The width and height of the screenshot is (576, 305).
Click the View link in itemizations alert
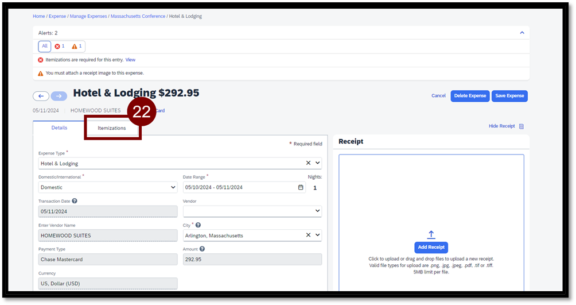click(x=130, y=60)
